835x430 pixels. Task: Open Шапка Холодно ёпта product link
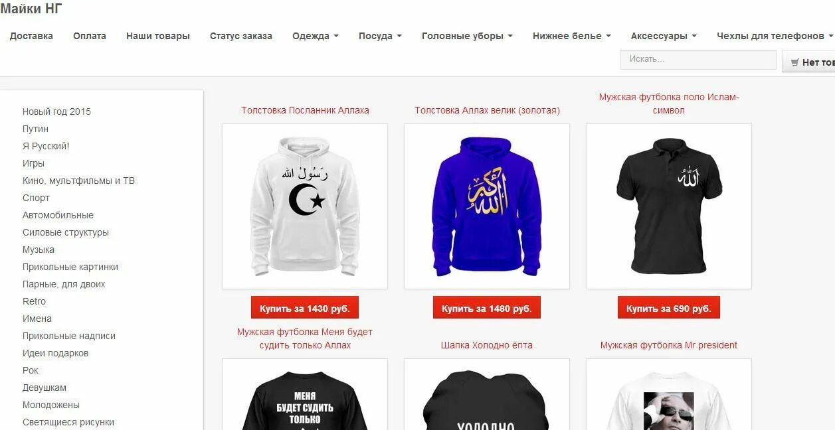coord(487,345)
